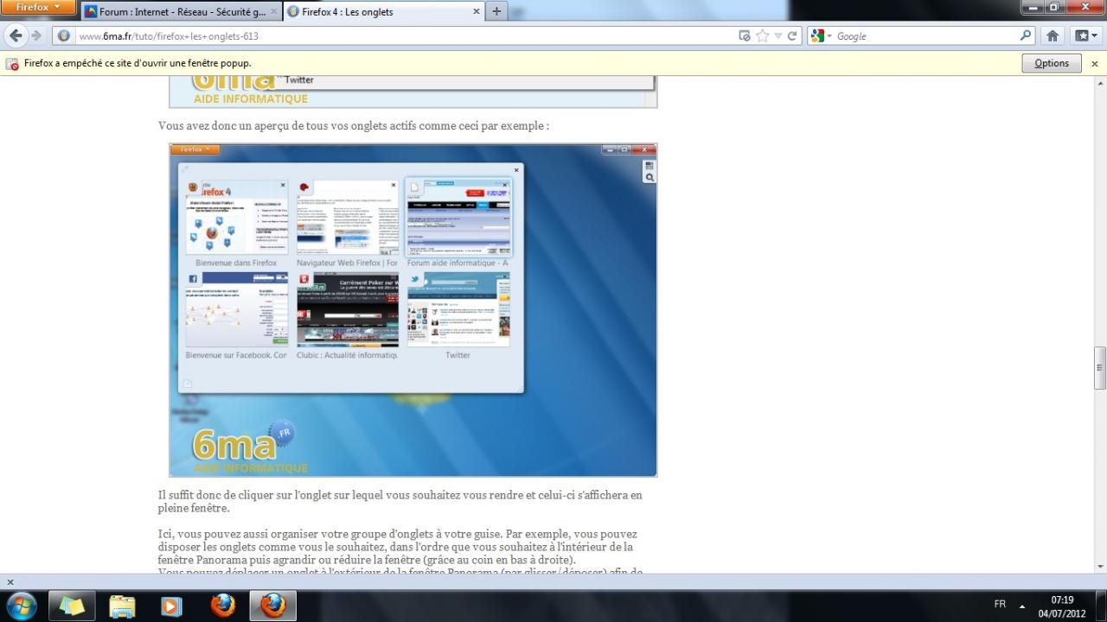Switch to the Forum : Internet - Réseau tab

[x=182, y=12]
